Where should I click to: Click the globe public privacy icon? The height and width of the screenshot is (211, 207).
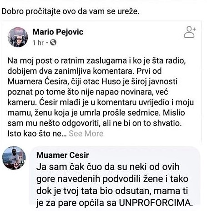53,42
